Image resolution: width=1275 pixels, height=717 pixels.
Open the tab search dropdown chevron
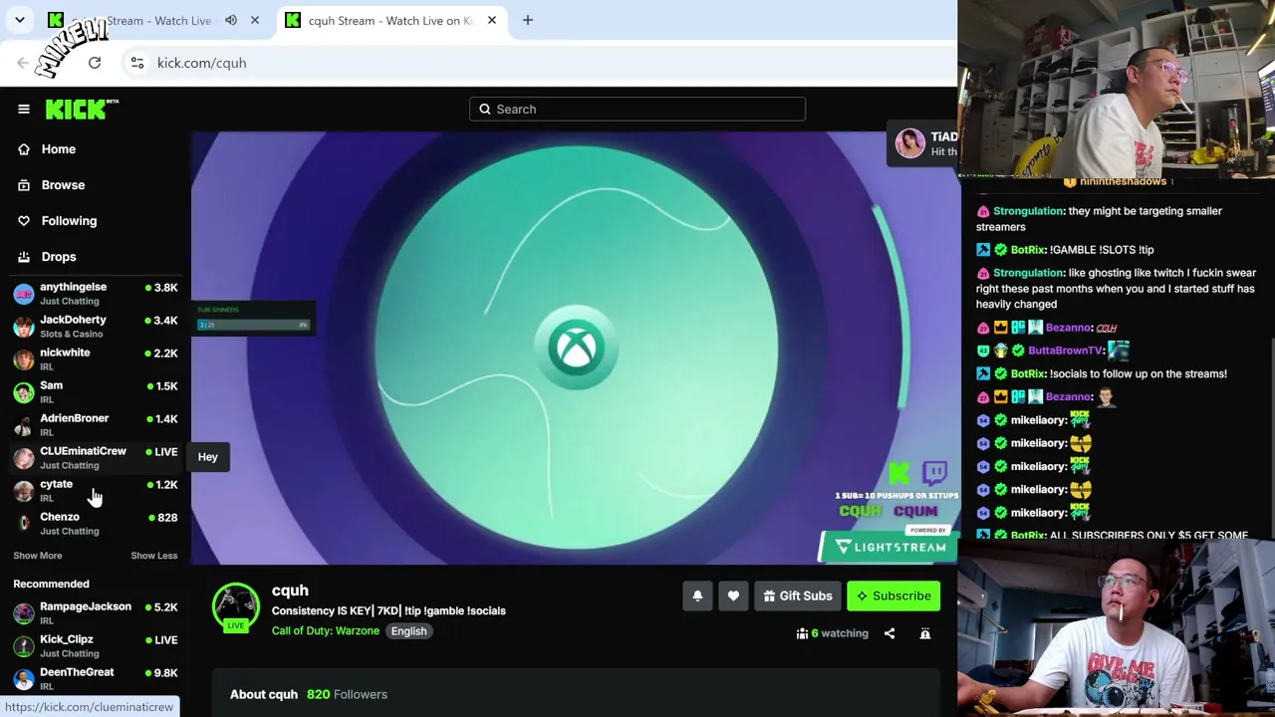pos(19,20)
